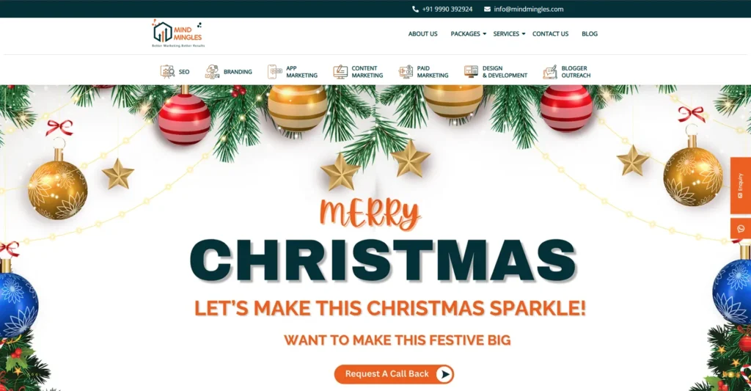This screenshot has height=391, width=751.
Task: Click the info@mindmingles.com email link
Action: [529, 9]
